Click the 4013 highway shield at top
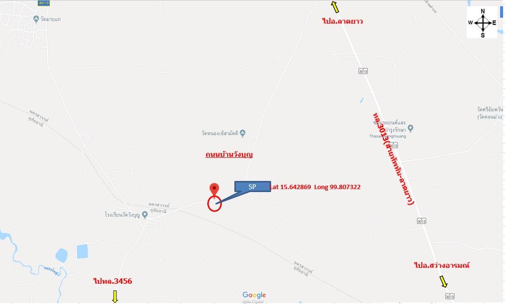The height and width of the screenshot is (304, 505). coord(43,3)
